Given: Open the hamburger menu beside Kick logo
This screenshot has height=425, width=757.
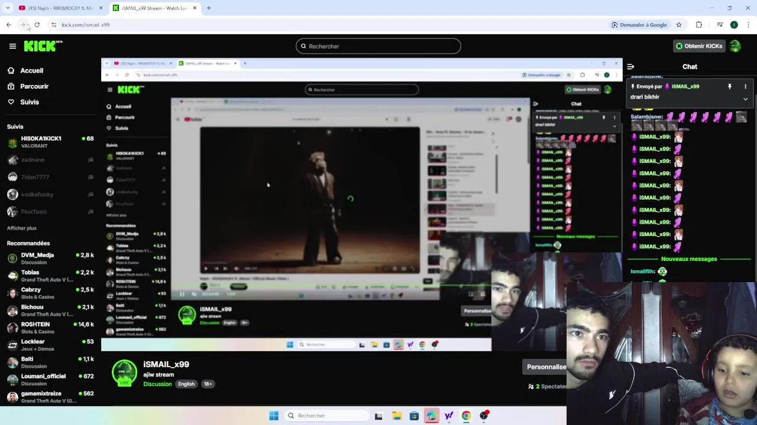Looking at the screenshot, I should pyautogui.click(x=12, y=46).
